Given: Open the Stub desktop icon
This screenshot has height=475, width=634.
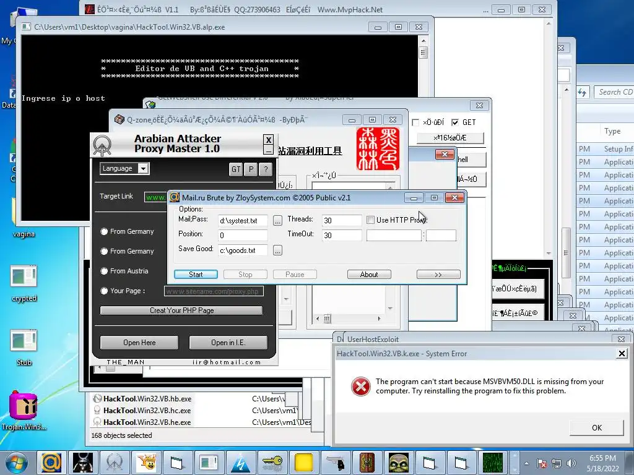Looking at the screenshot, I should tap(24, 348).
